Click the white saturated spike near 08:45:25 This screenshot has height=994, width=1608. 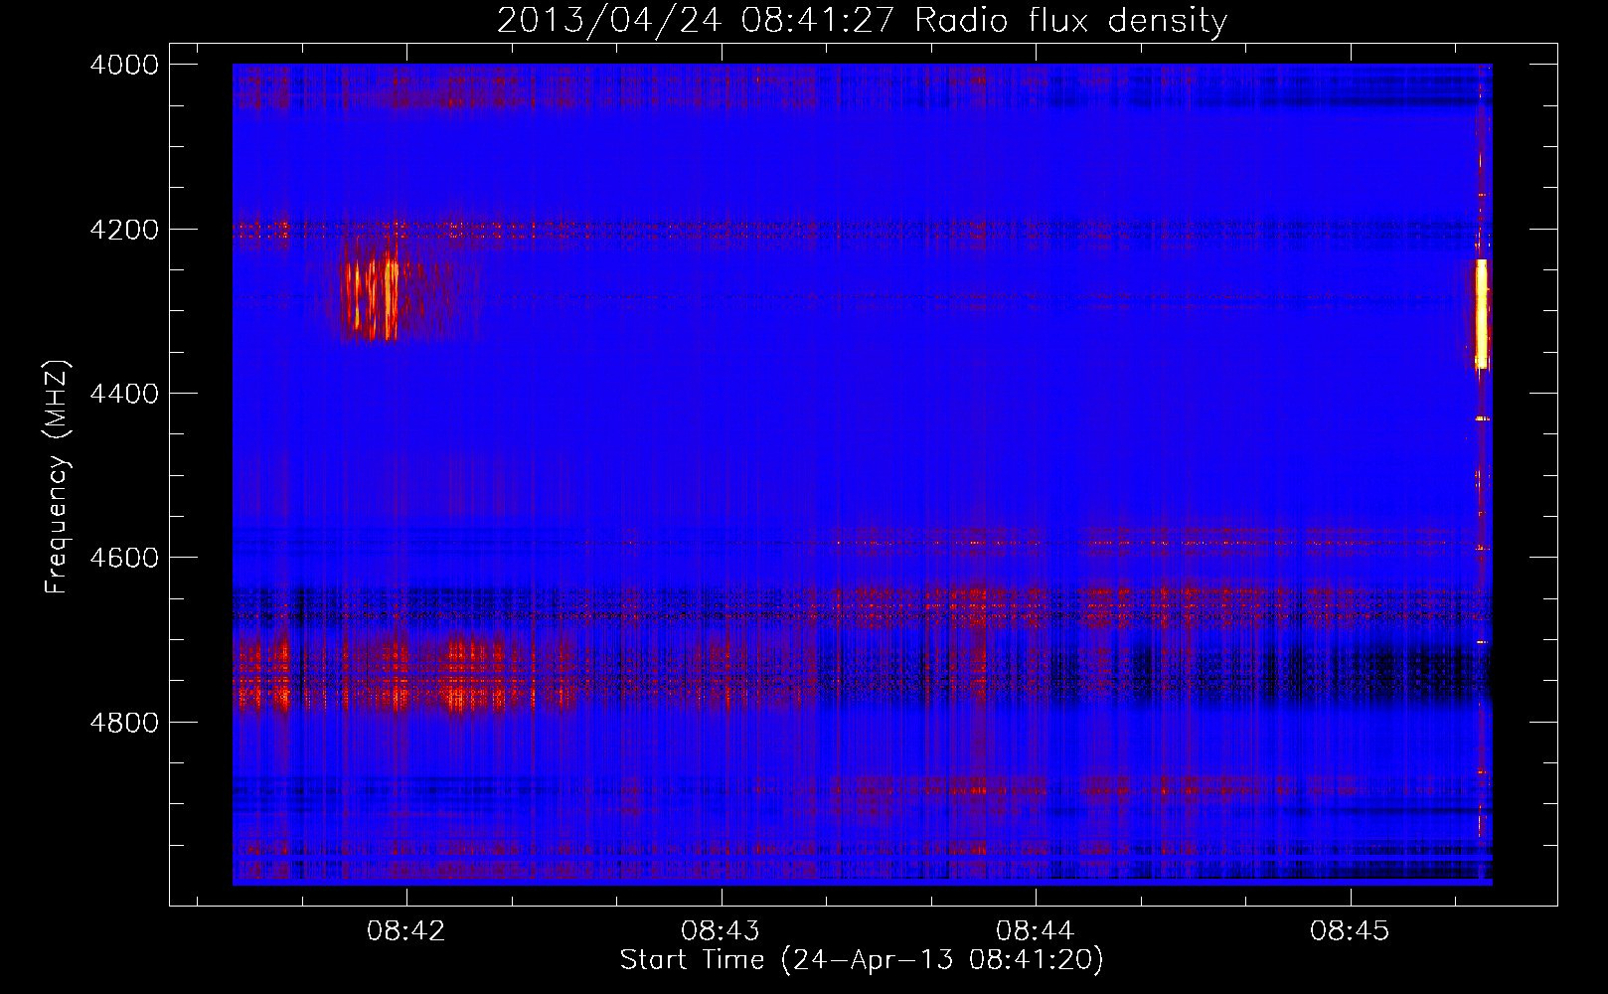tap(1481, 314)
